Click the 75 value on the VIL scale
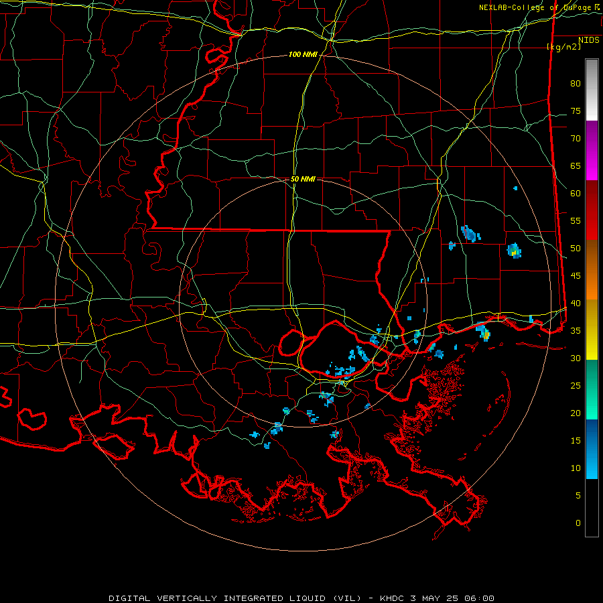Viewport: 603px width, 603px height. point(576,111)
